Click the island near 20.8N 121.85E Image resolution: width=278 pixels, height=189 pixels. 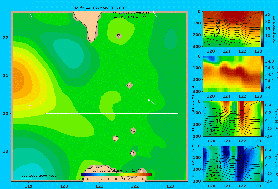[x=130, y=85]
